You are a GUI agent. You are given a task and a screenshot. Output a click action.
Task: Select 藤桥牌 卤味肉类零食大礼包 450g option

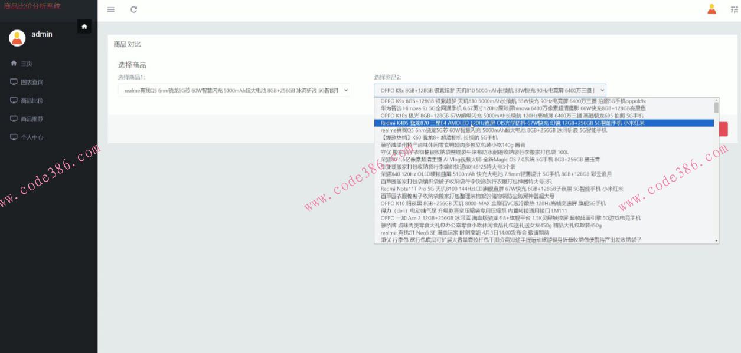coord(544,225)
